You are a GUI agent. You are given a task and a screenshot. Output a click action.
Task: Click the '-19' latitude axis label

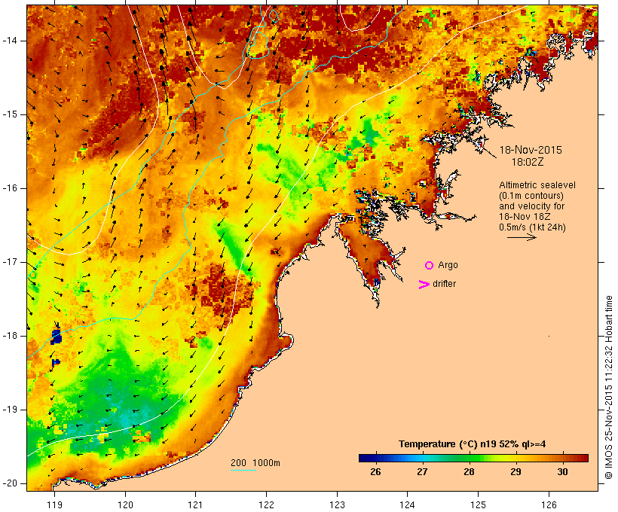(10, 410)
